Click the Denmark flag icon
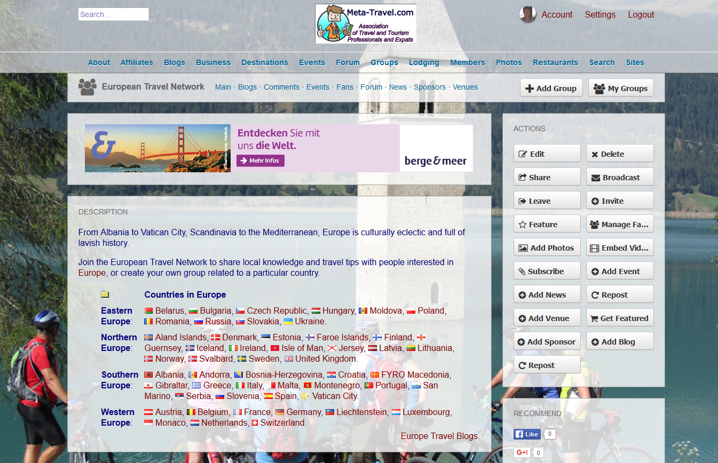This screenshot has height=463, width=718. tap(216, 338)
